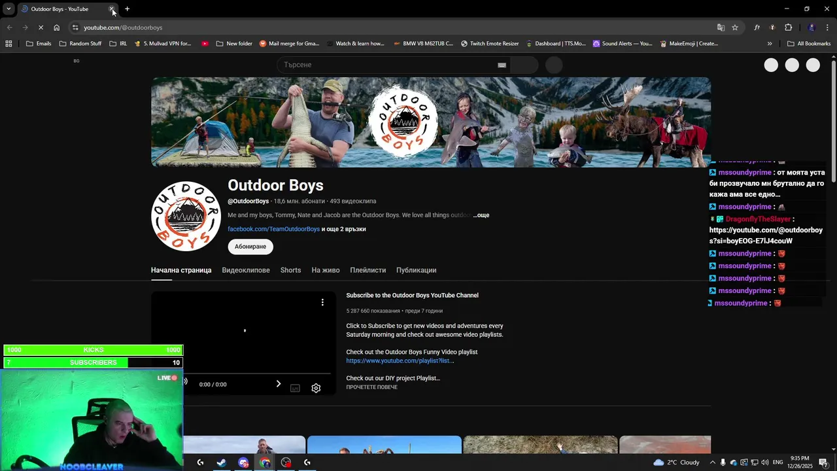Switch to the Плейлисти tab
The width and height of the screenshot is (837, 471).
tap(367, 270)
